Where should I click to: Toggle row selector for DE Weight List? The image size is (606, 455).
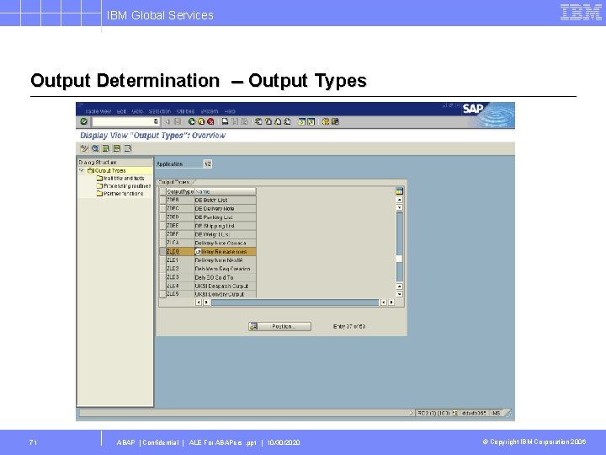162,234
